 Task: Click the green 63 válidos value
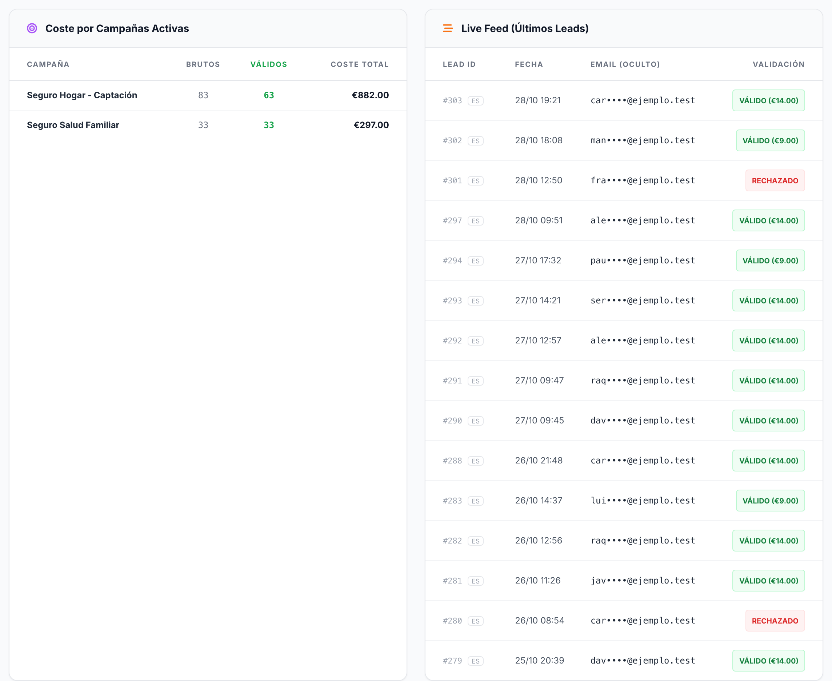pyautogui.click(x=269, y=95)
